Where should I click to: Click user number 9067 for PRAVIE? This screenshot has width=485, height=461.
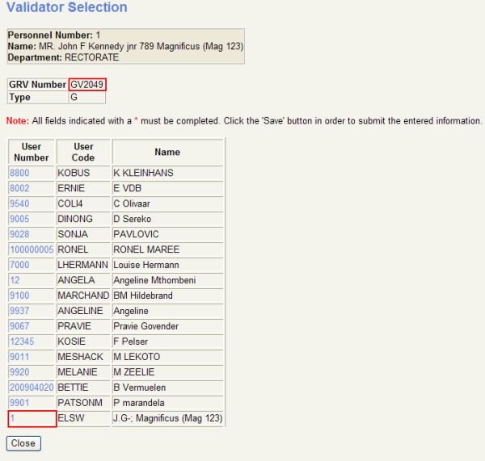click(x=19, y=326)
